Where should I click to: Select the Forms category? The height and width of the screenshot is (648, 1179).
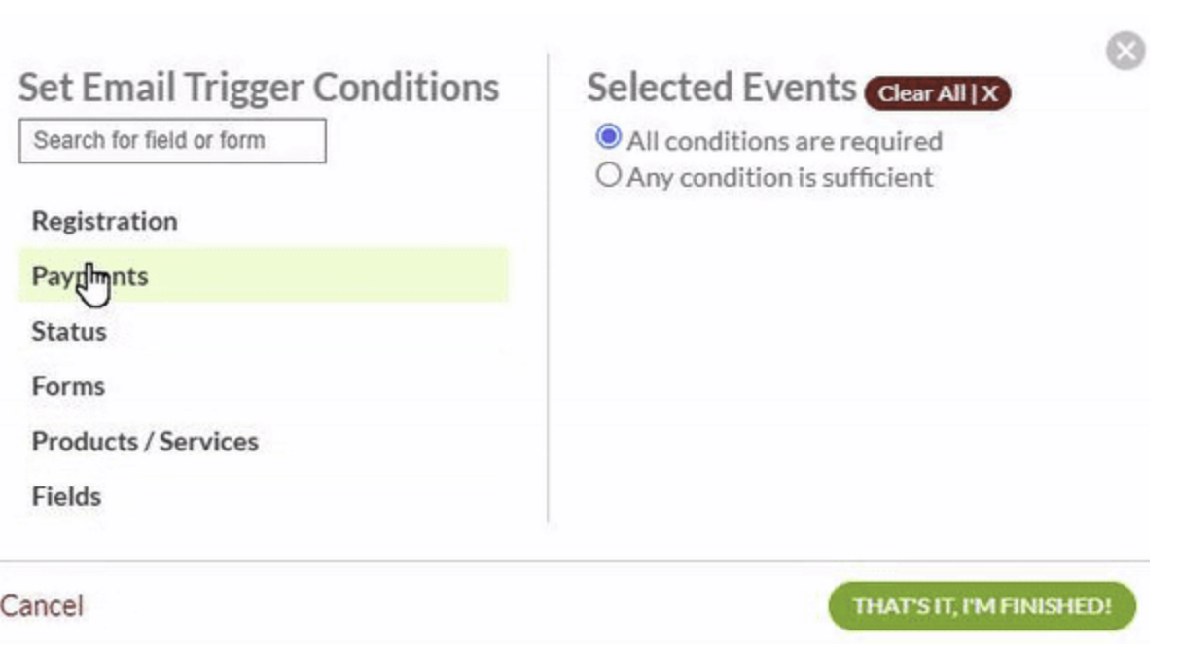68,386
